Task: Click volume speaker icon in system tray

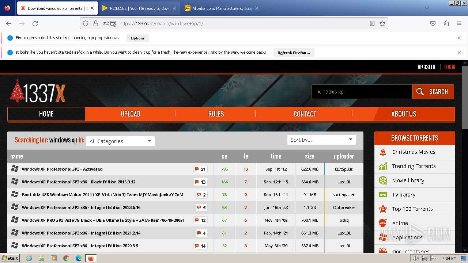Action: click(416, 258)
